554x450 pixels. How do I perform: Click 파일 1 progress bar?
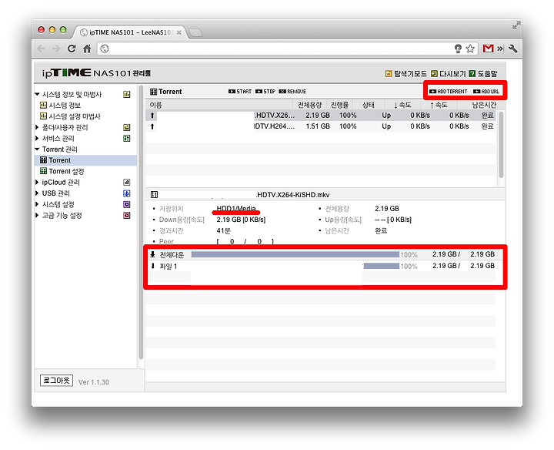[x=381, y=266]
